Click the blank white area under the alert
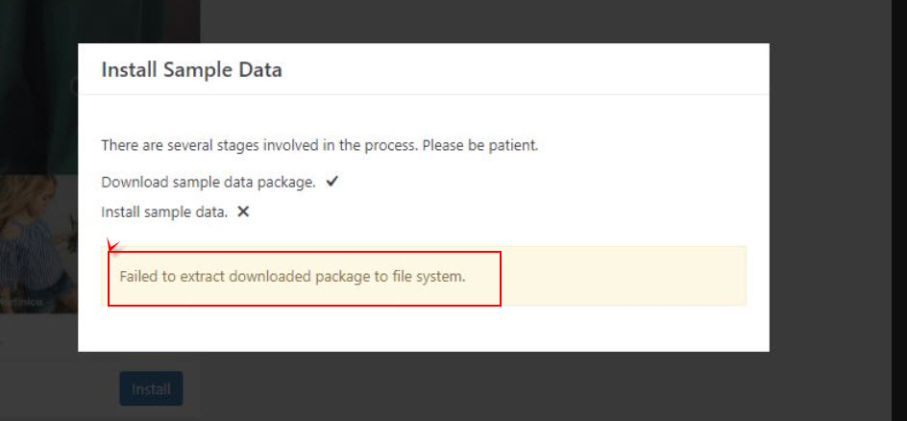The height and width of the screenshot is (421, 907). 424,328
